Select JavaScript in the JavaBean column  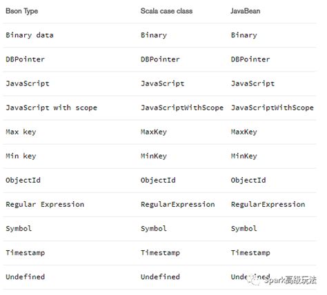252,83
